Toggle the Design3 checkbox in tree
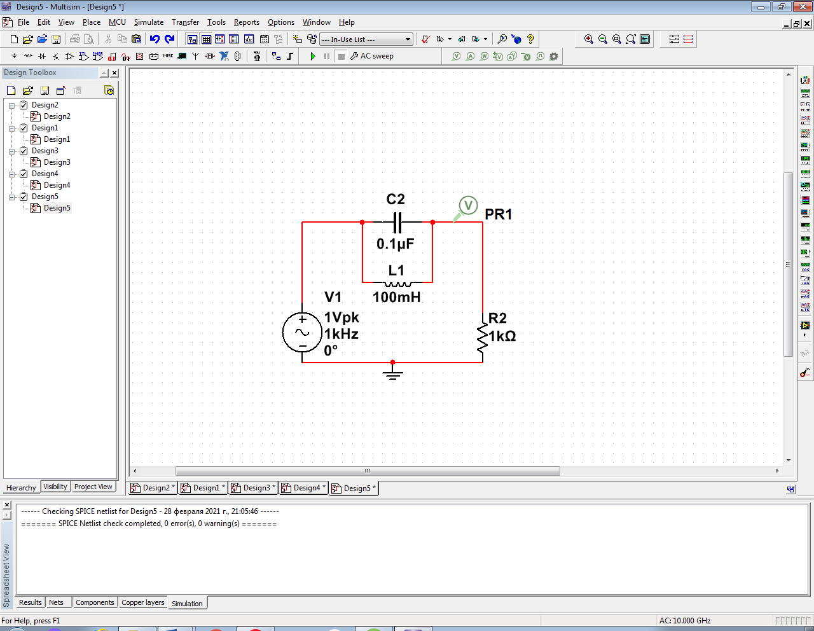 pyautogui.click(x=24, y=151)
